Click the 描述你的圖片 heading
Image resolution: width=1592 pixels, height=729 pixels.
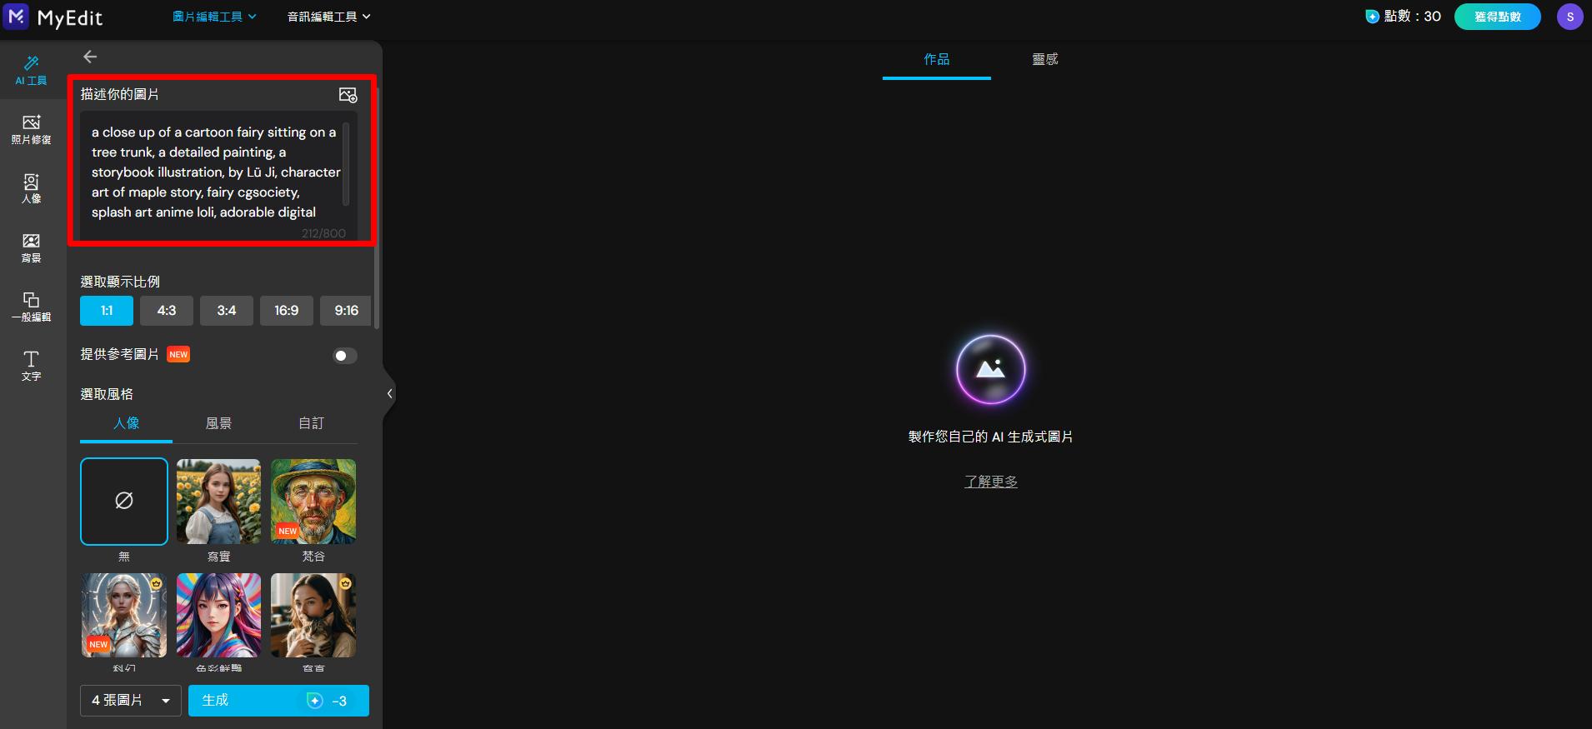point(120,94)
